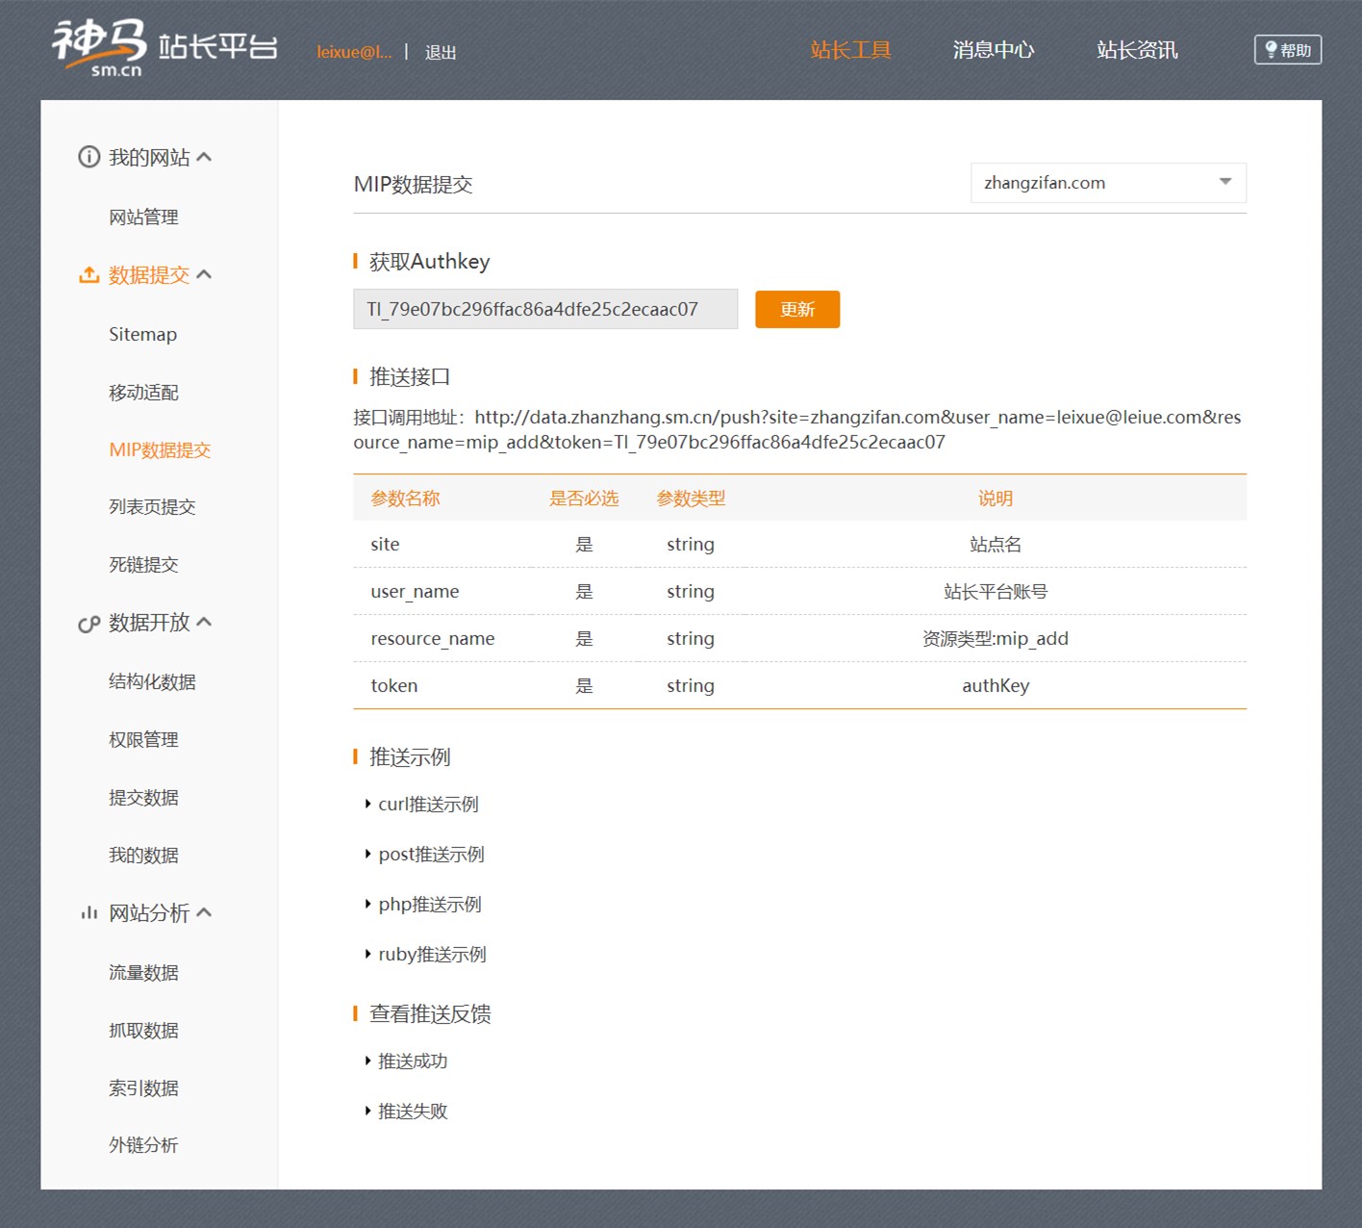Click the 退出 logout link

pos(441,52)
